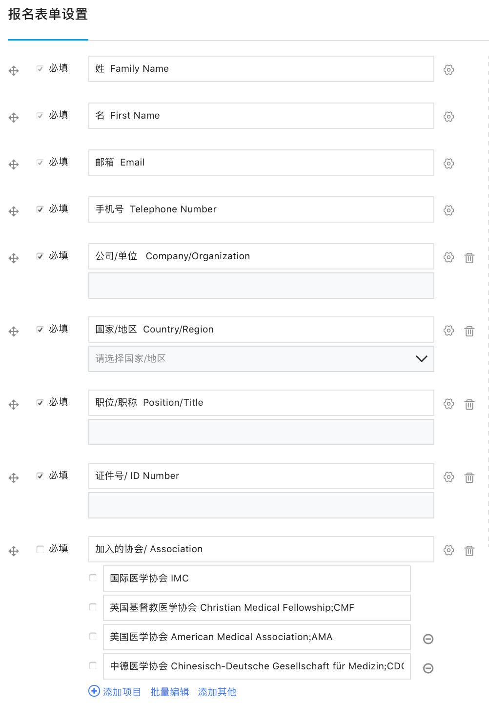Select the 报名表单设置 tab
The height and width of the screenshot is (704, 489).
pyautogui.click(x=48, y=15)
